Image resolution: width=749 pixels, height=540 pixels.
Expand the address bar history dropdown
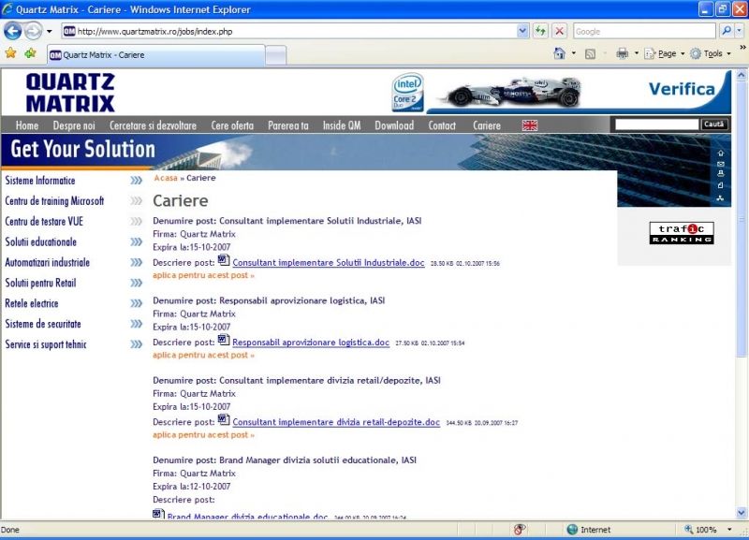tap(522, 31)
